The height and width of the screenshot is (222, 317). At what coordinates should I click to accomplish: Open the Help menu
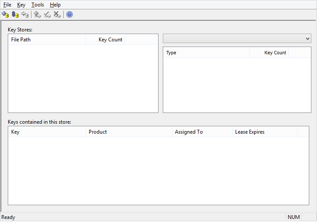55,5
